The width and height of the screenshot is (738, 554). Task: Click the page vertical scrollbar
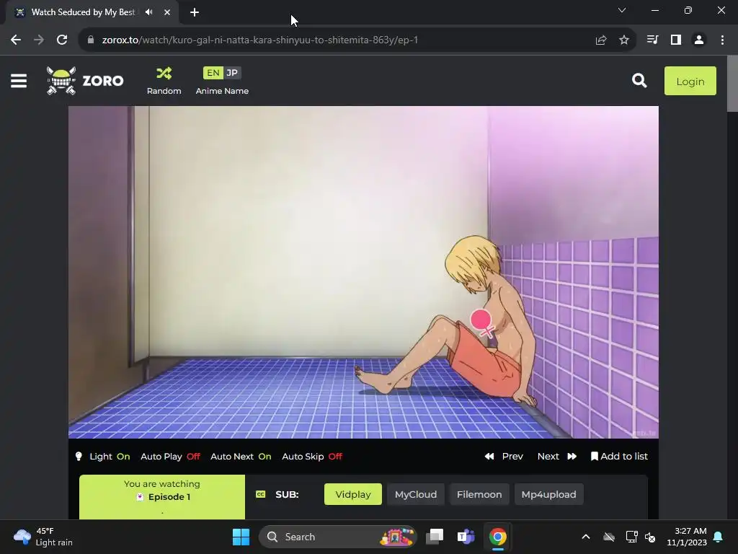click(x=732, y=83)
